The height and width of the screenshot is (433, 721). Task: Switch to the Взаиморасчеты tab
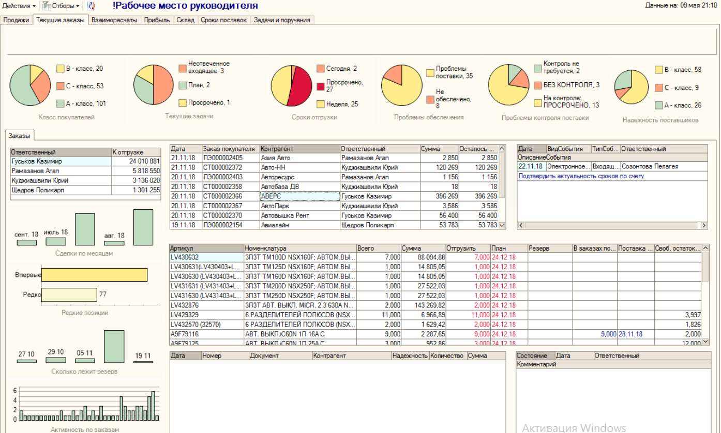[114, 20]
